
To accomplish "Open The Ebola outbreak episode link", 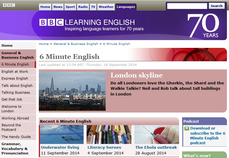I will pyautogui.click(x=156, y=147).
